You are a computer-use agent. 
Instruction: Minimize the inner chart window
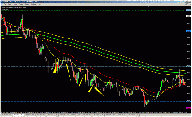[186, 4]
